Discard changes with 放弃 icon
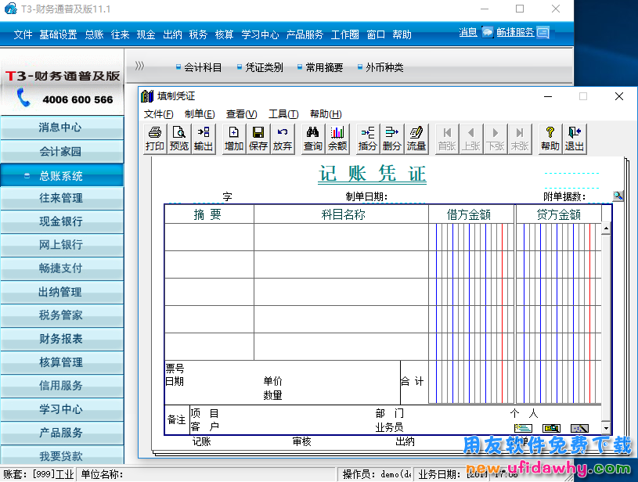638x482 pixels. click(x=282, y=138)
